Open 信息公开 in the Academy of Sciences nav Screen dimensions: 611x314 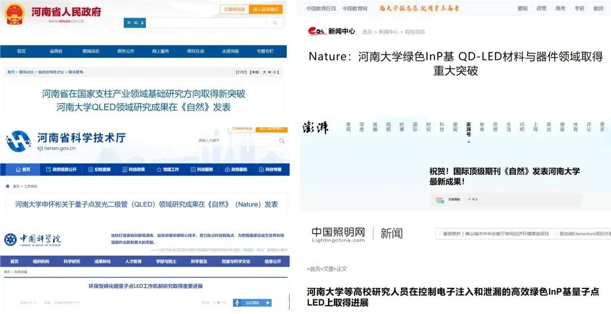(x=273, y=261)
